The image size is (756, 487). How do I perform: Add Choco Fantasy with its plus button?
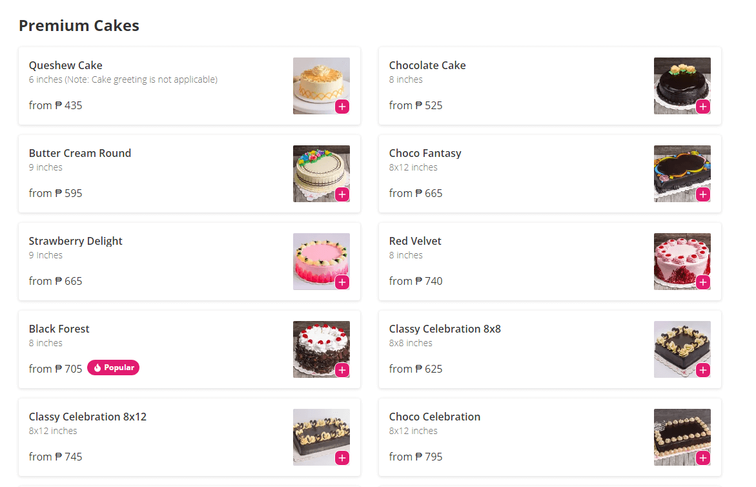(704, 194)
